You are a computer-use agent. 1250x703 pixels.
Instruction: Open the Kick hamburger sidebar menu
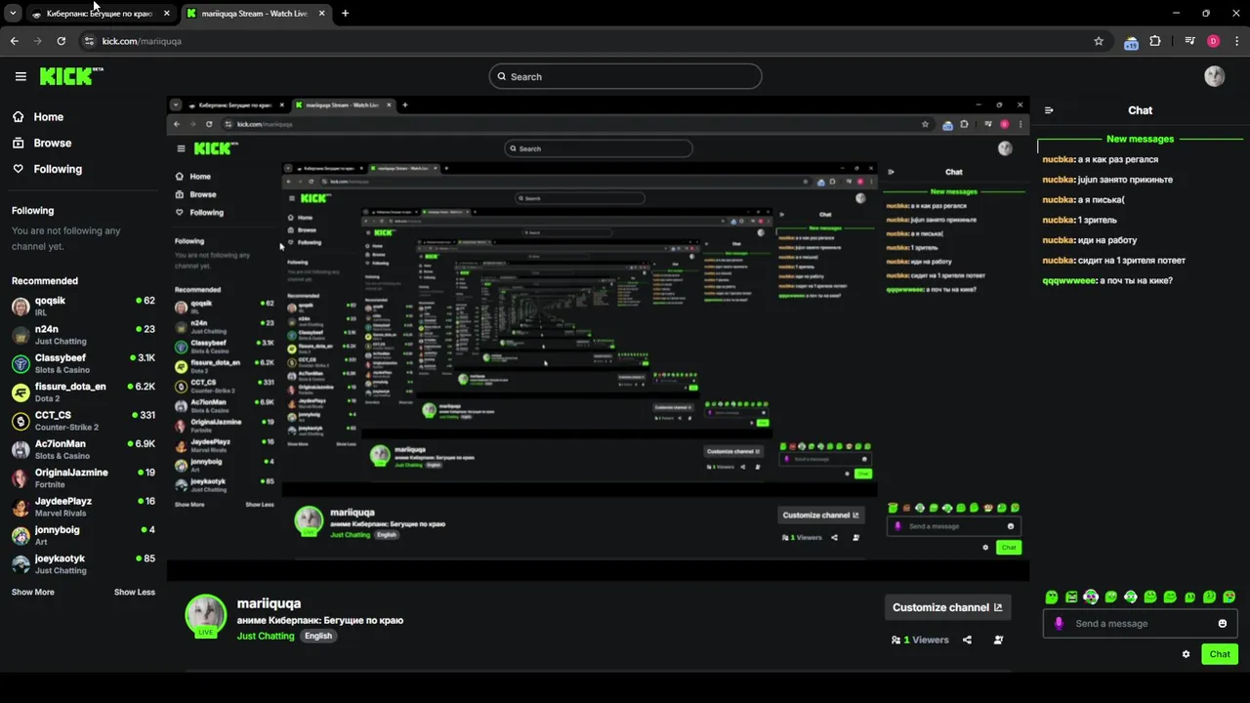click(21, 76)
